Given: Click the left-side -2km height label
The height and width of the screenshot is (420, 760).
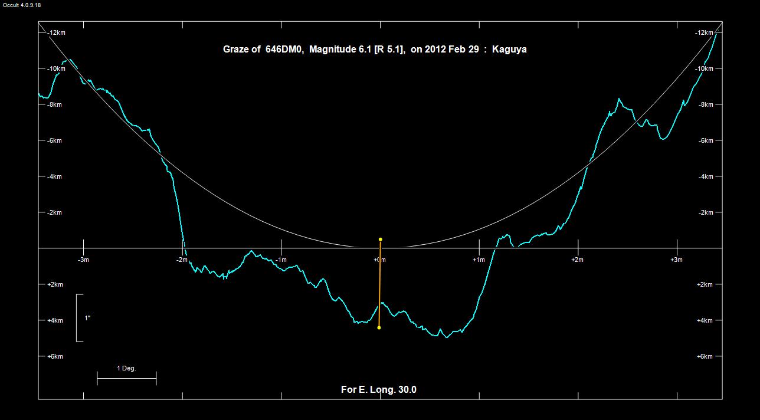Looking at the screenshot, I should pos(54,212).
